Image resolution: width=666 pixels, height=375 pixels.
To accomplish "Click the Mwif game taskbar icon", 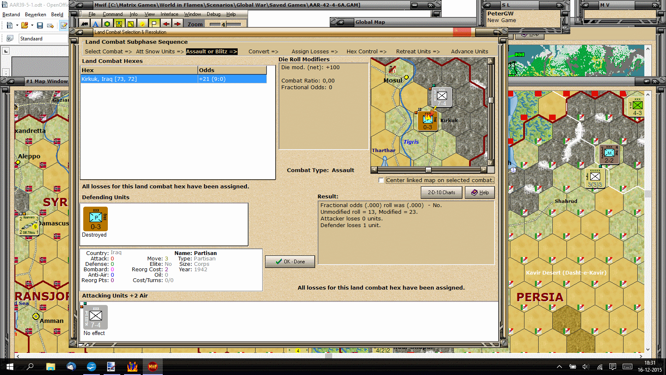I will click(153, 367).
